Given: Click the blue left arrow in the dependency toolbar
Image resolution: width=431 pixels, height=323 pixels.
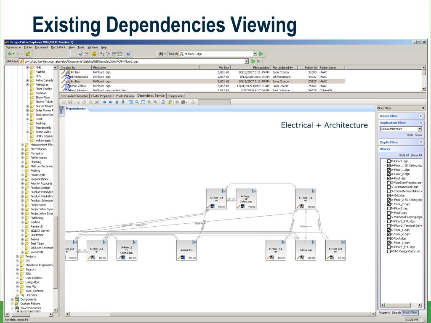Looking at the screenshot, I should 104,102.
